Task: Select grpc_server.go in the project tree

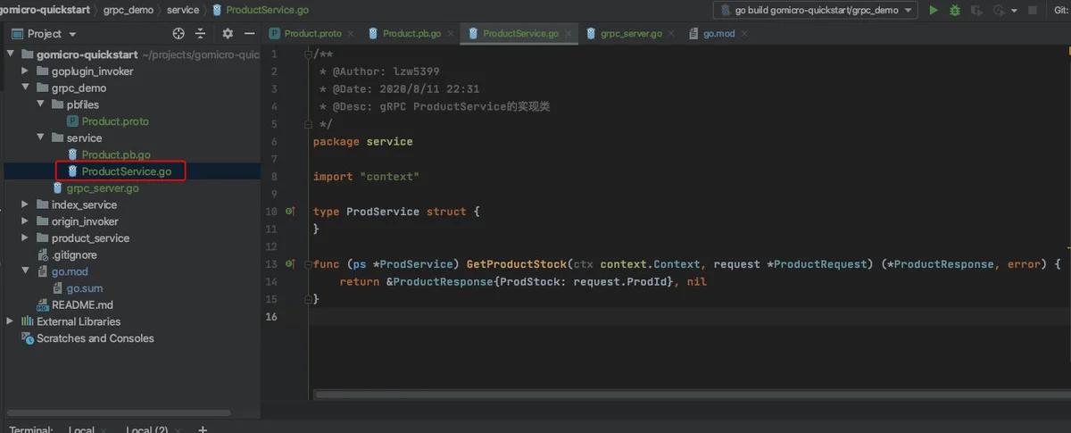Action: point(103,188)
